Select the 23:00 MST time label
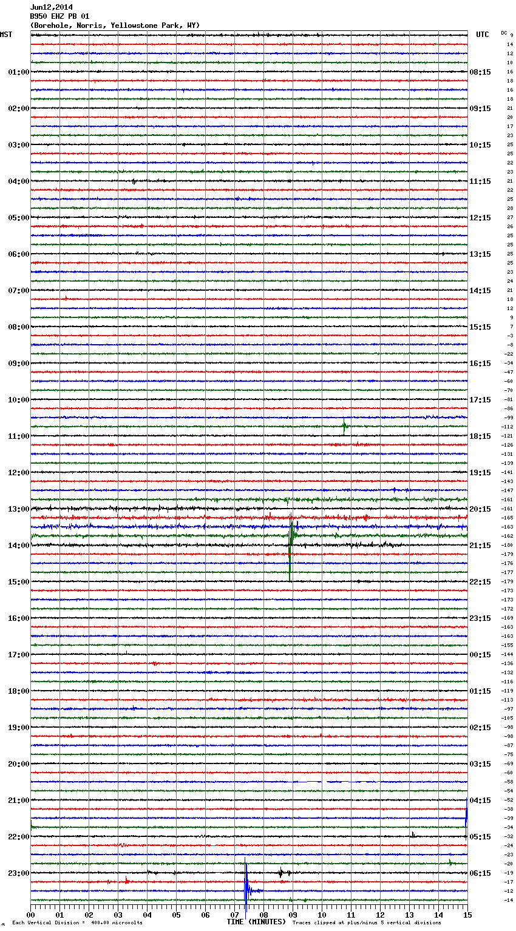The image size is (516, 931). pos(19,873)
